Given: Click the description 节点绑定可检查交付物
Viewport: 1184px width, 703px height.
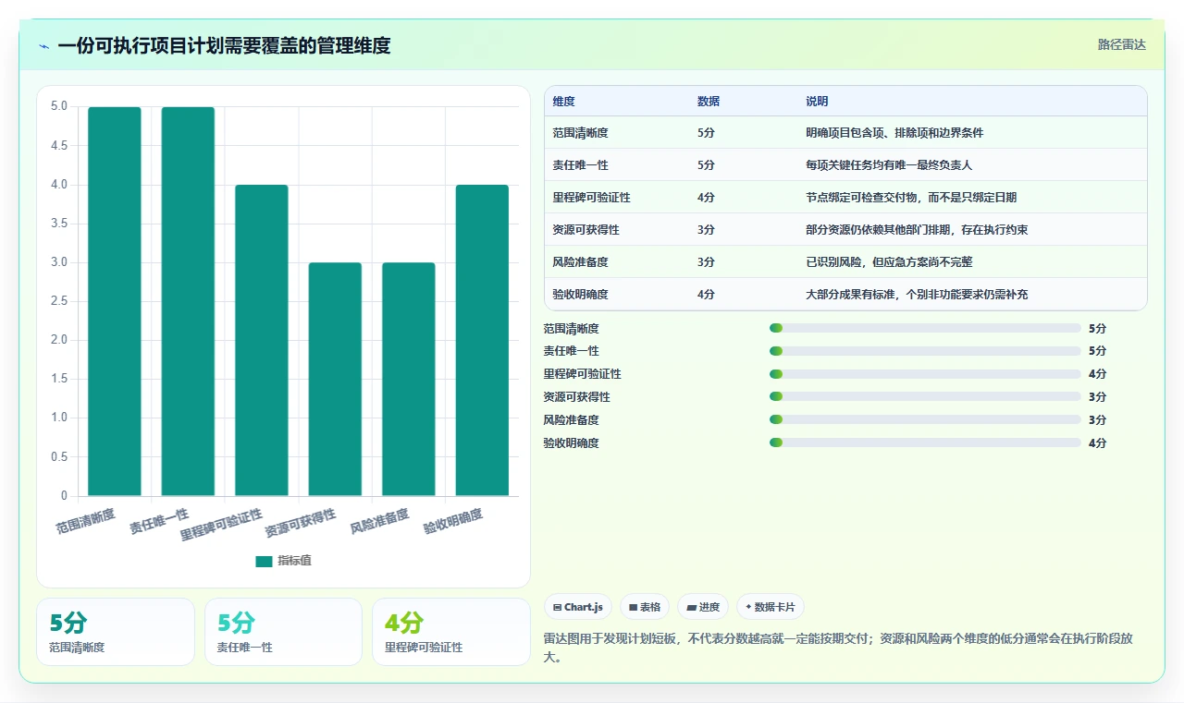Looking at the screenshot, I should tap(861, 198).
